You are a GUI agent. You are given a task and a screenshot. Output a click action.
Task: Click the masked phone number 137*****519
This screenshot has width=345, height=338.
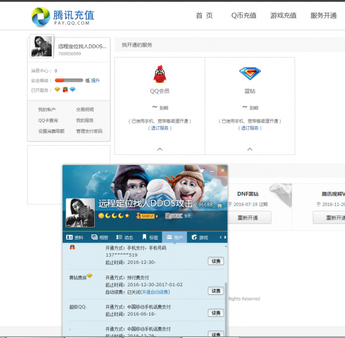coord(121,255)
